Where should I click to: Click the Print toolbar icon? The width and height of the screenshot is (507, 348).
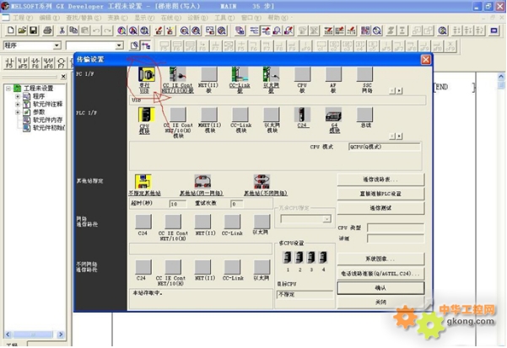pos(47,30)
